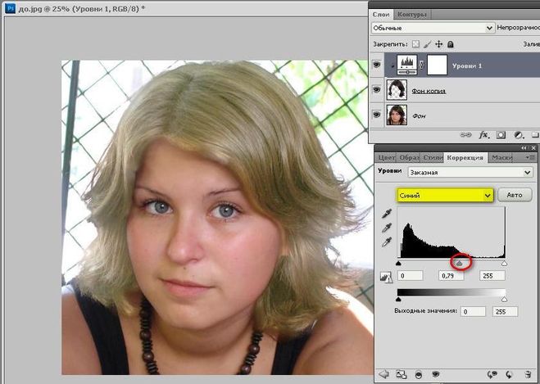
Task: Click the histogram display in Levels
Action: 452,233
